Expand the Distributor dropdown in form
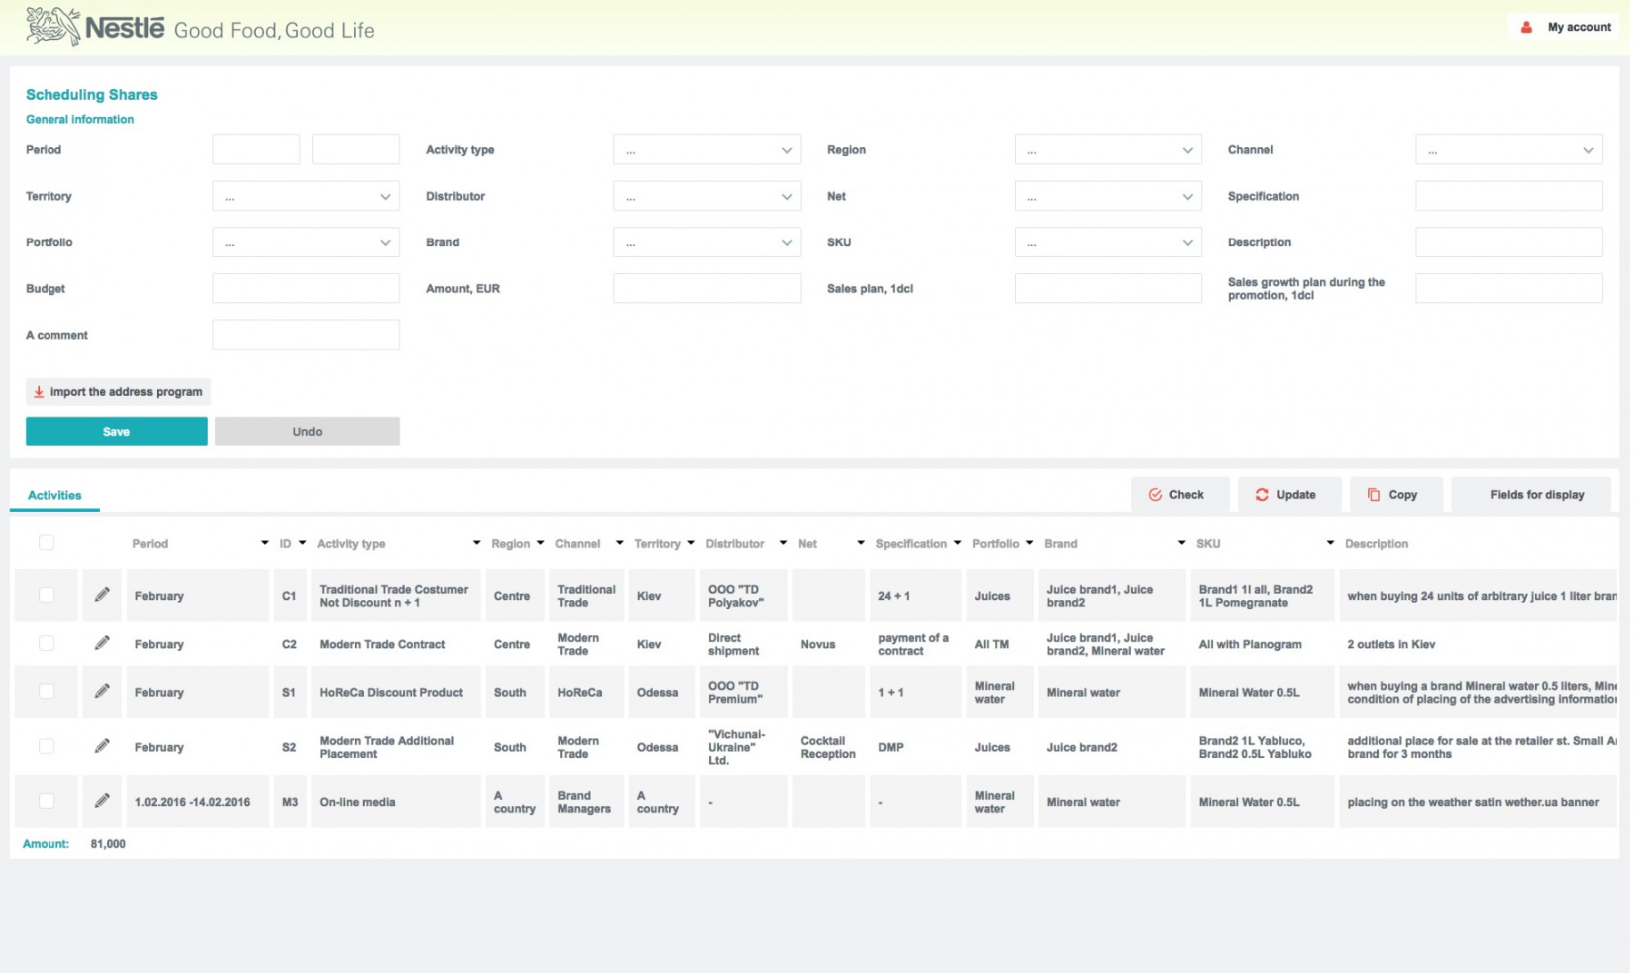1634x973 pixels. pos(707,196)
